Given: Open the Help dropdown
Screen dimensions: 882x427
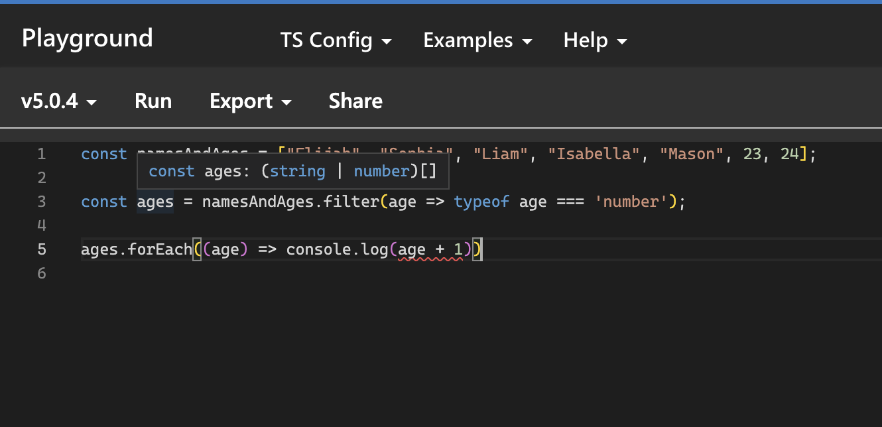Looking at the screenshot, I should click(586, 40).
